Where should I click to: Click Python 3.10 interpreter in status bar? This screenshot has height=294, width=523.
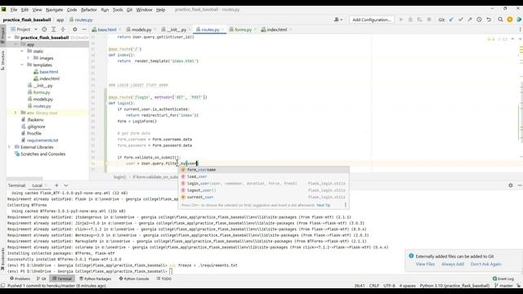point(454,286)
